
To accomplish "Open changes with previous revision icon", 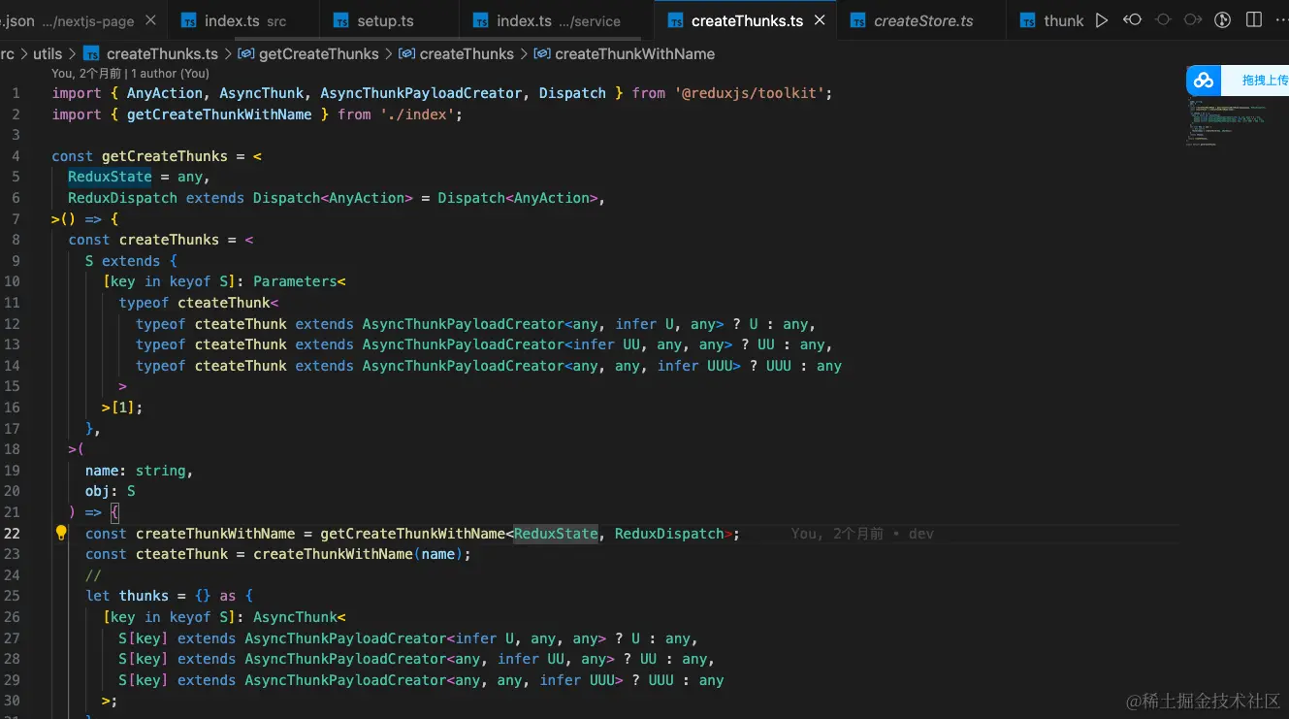I will pos(1132,20).
